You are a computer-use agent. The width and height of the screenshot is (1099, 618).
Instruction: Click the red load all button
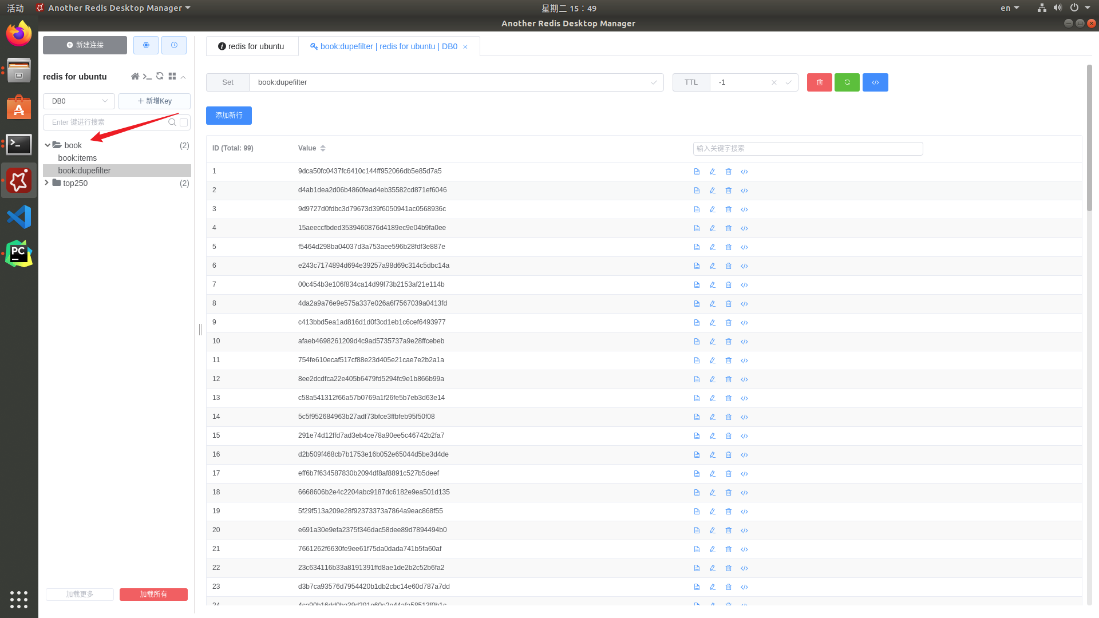153,595
